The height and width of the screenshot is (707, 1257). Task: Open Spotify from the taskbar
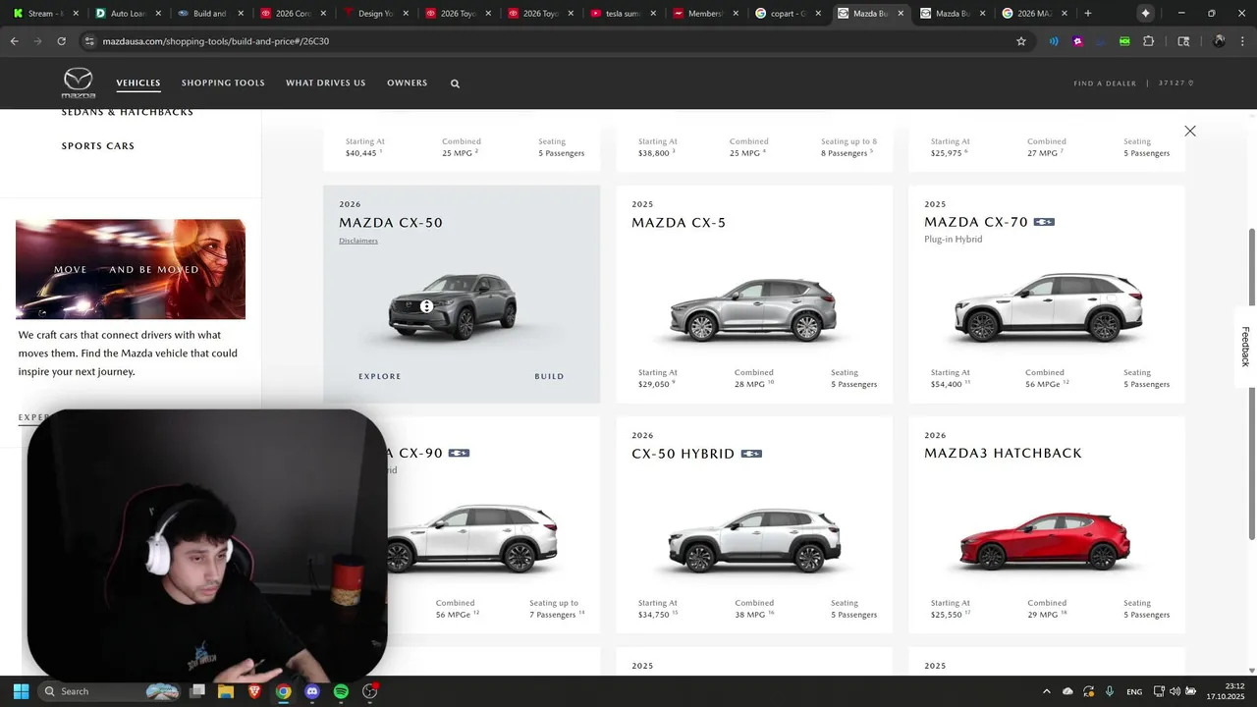341,691
